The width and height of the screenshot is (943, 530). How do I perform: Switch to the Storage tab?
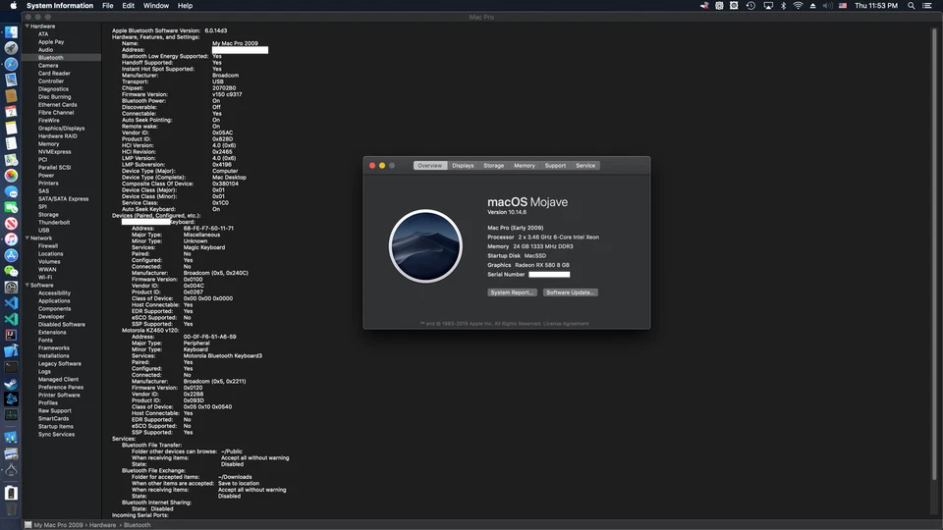(493, 166)
